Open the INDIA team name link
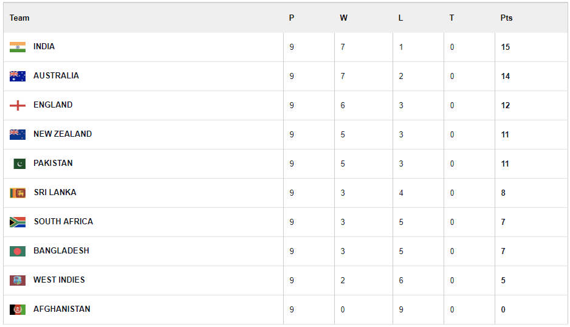 44,47
